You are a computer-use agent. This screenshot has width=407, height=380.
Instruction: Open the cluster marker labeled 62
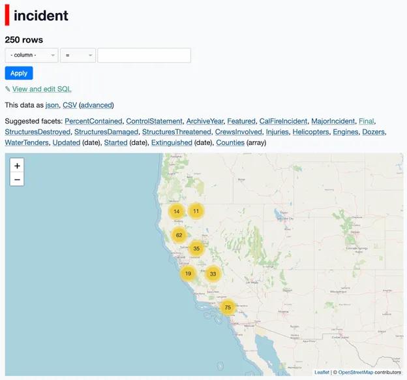click(179, 235)
